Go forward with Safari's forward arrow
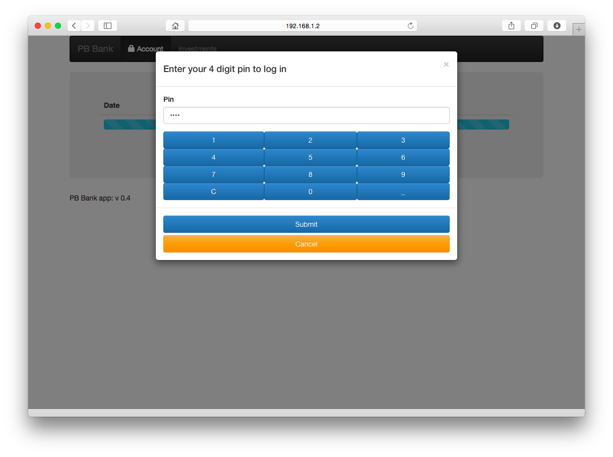Image resolution: width=613 pixels, height=457 pixels. [88, 26]
